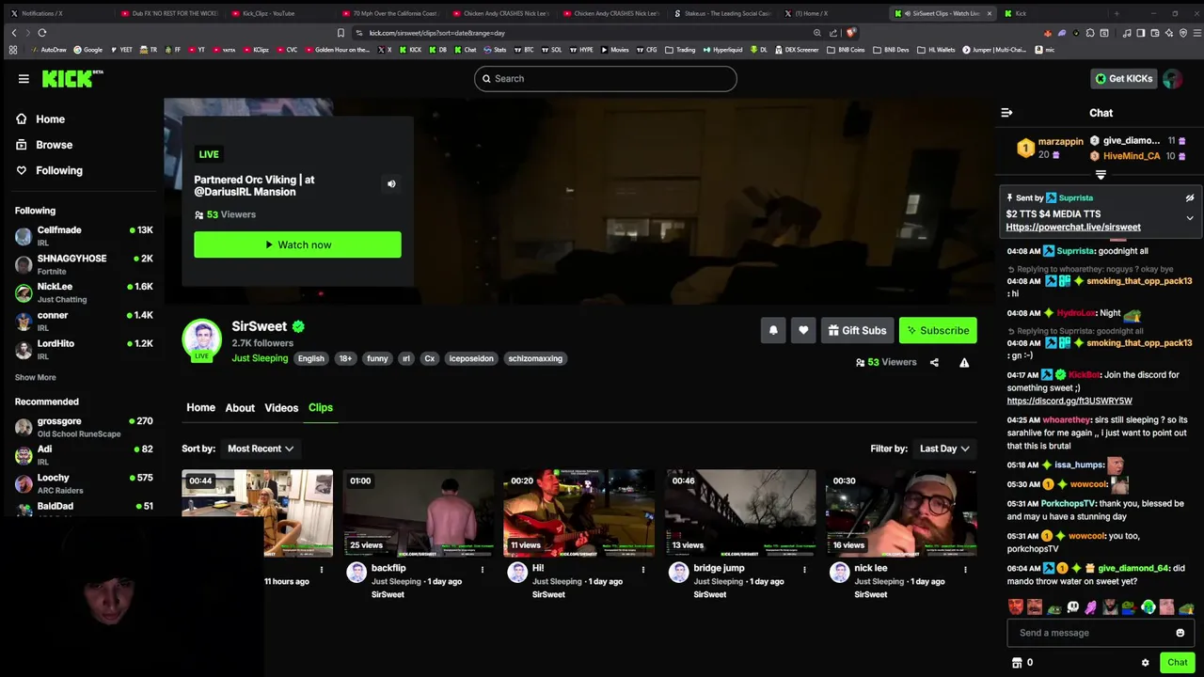1204x677 pixels.
Task: Click the report warning triangle icon
Action: pos(964,362)
